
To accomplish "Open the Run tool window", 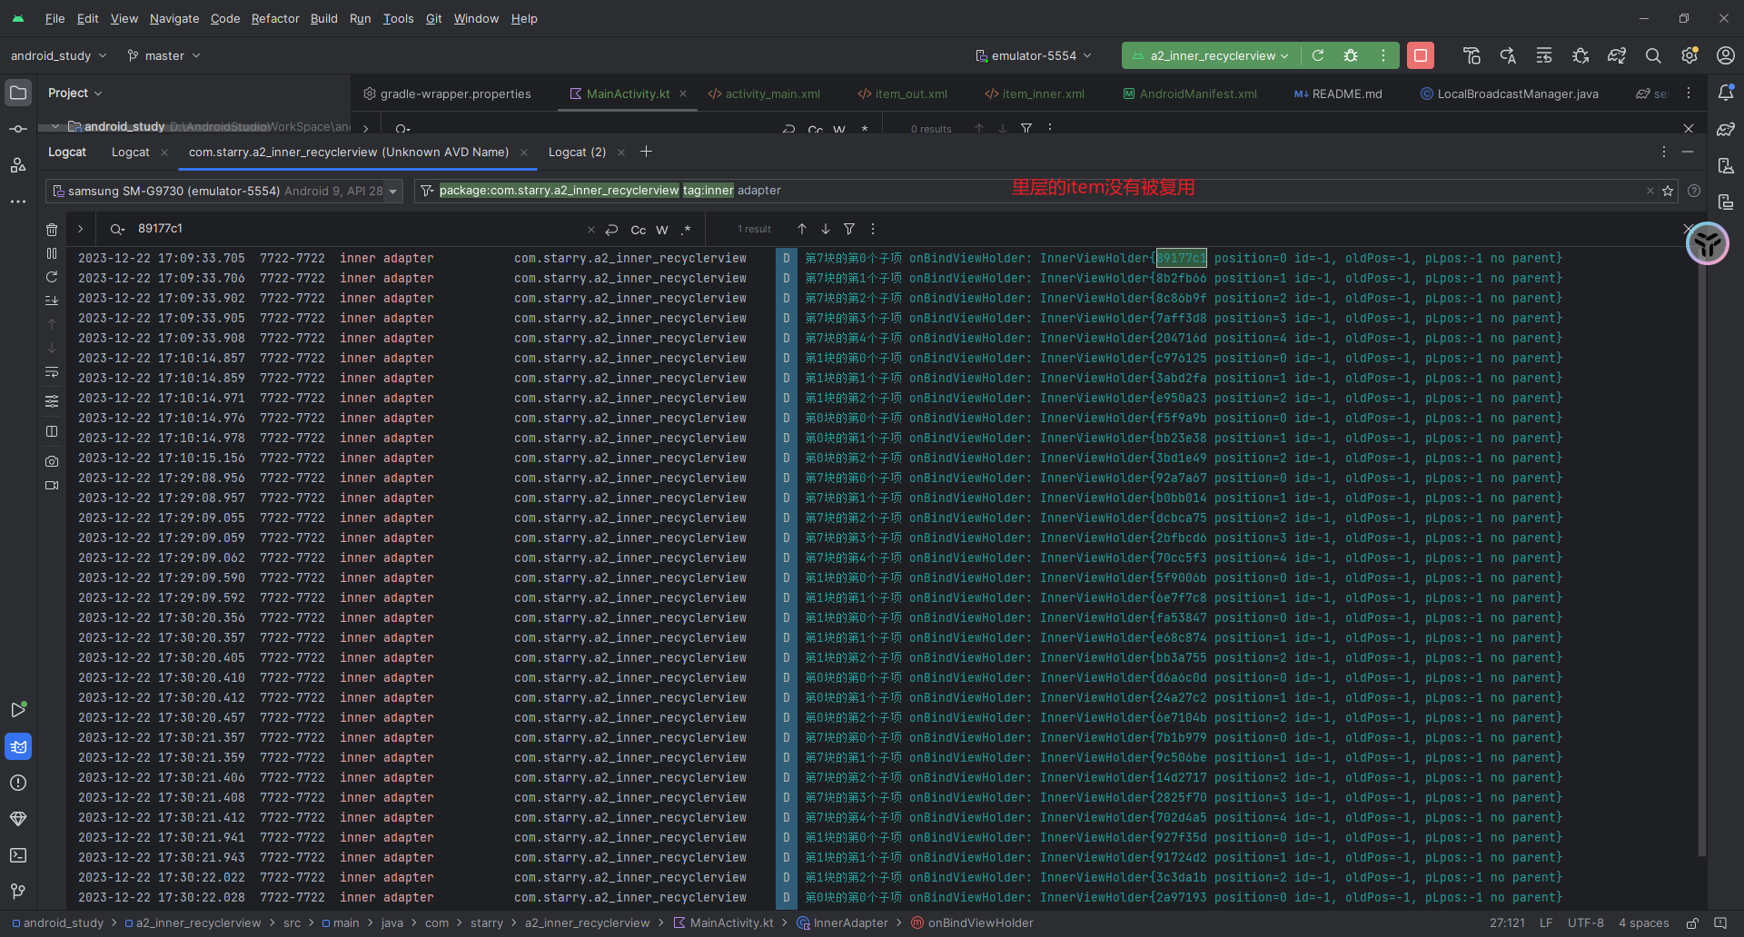I will click(x=18, y=710).
